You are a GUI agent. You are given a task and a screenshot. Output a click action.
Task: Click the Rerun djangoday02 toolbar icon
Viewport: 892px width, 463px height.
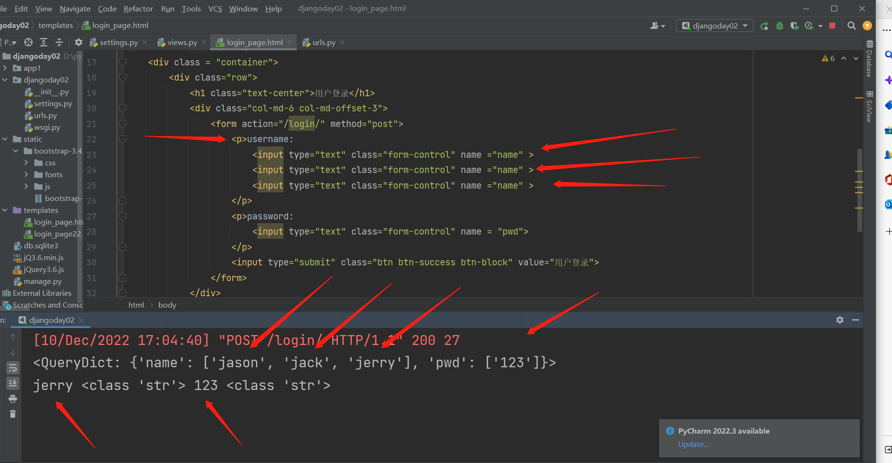coord(764,26)
